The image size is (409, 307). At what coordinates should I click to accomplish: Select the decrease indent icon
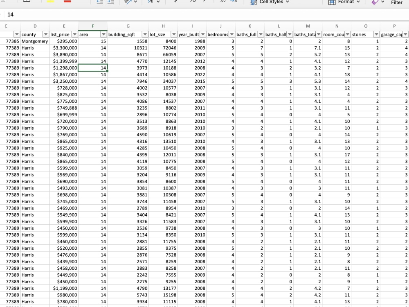pos(99,2)
